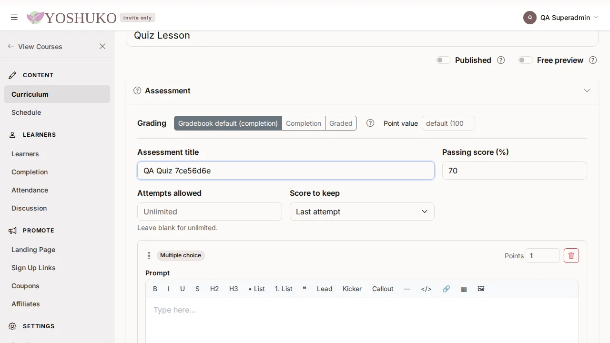Insert a link using the prompt toolbar
Screen dimensions: 610x343
click(x=446, y=289)
